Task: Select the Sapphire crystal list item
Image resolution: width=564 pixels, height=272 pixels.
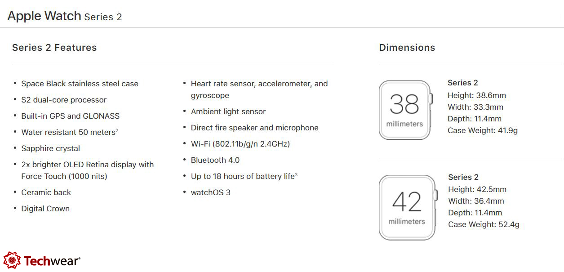Action: 50,148
